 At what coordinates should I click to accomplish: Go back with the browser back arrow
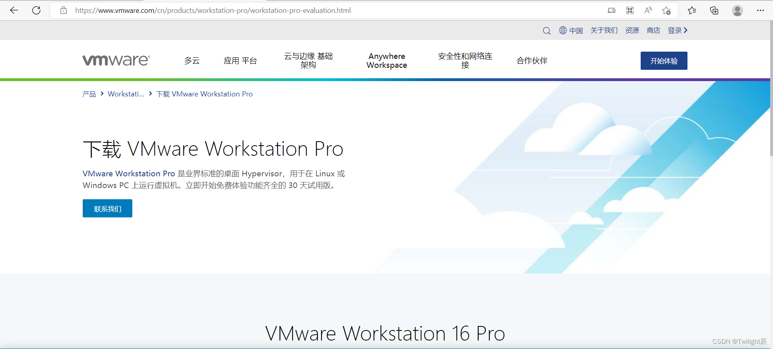tap(14, 10)
